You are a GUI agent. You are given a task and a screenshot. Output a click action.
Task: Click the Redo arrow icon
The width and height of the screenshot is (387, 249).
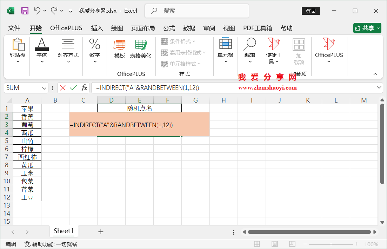[x=54, y=11]
